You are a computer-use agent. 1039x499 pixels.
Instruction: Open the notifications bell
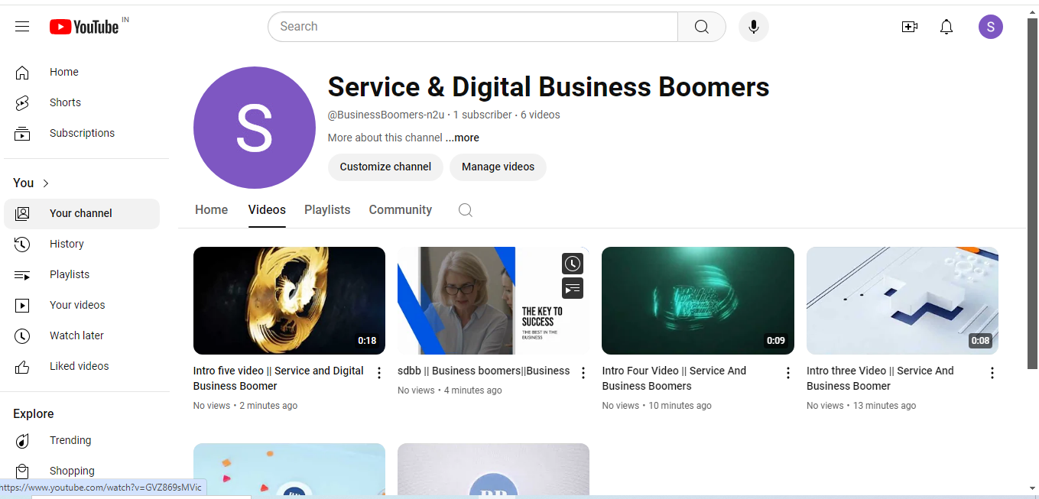pos(946,27)
